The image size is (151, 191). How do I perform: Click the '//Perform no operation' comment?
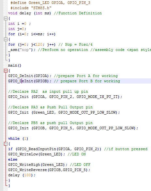click(63, 50)
